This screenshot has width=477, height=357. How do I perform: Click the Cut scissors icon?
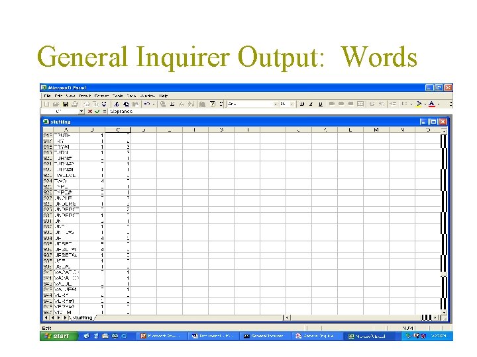tap(117, 104)
